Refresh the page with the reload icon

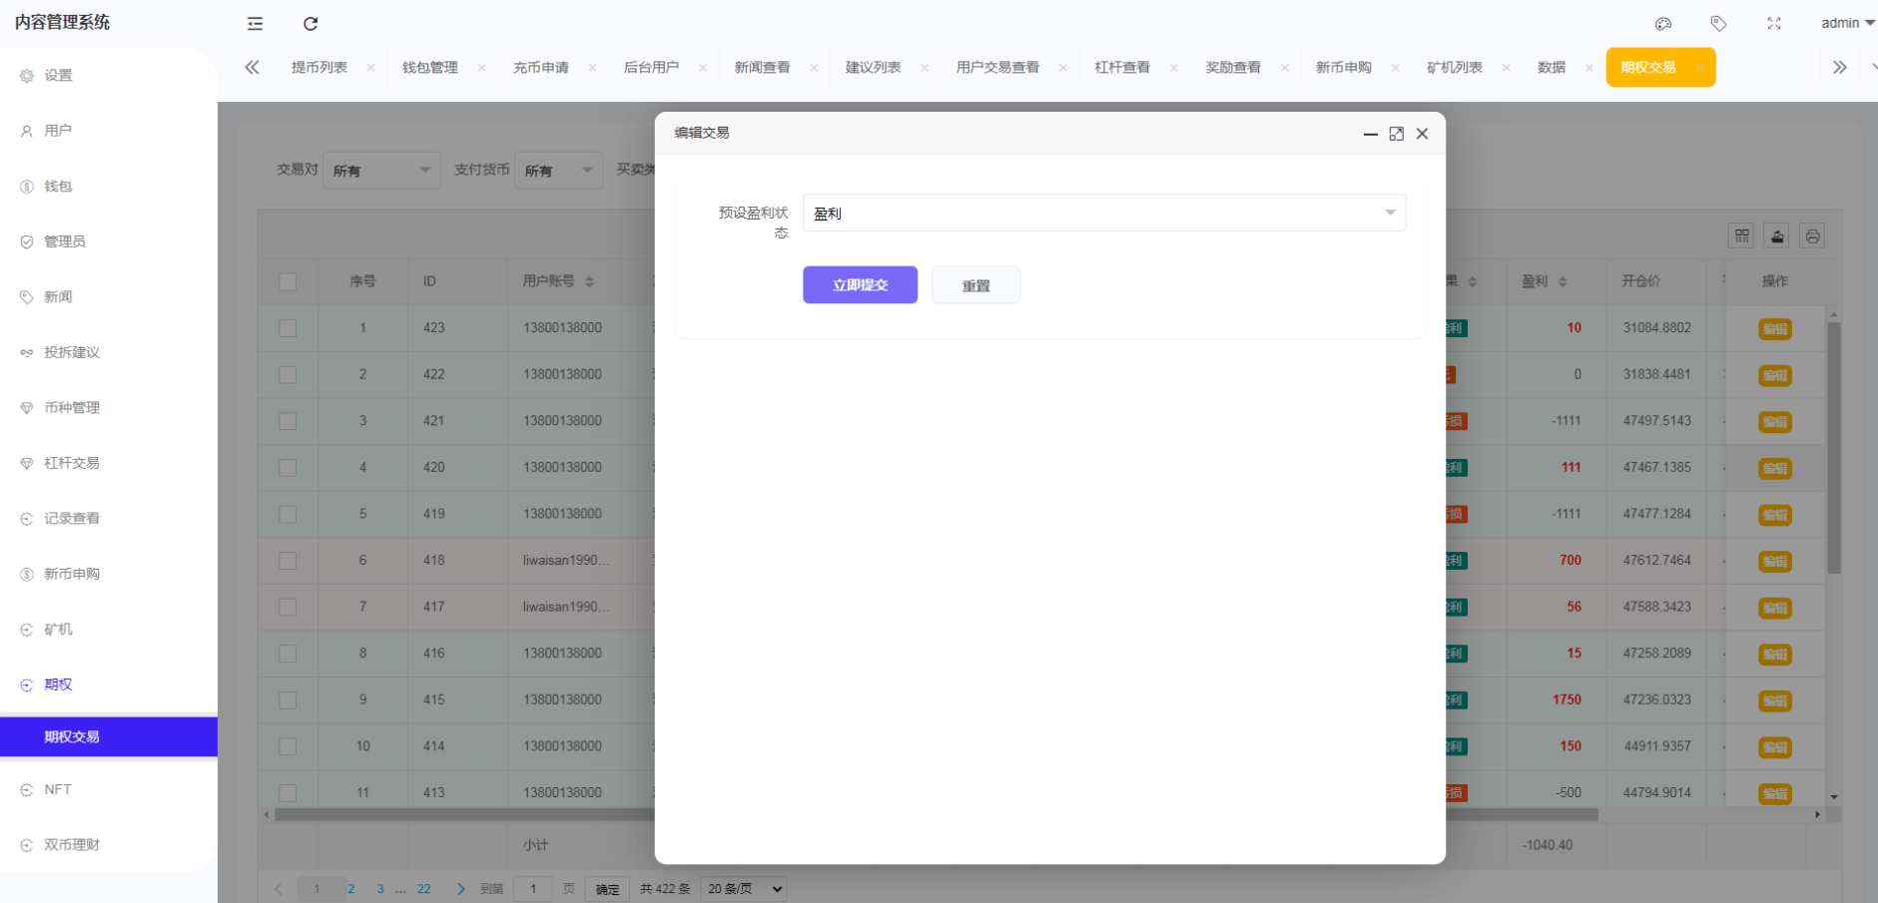pos(311,23)
